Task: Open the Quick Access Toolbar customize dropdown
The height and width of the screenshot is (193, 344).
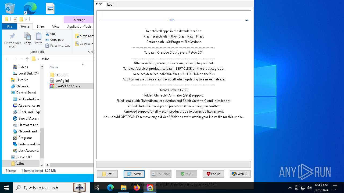Action: tap(26, 19)
